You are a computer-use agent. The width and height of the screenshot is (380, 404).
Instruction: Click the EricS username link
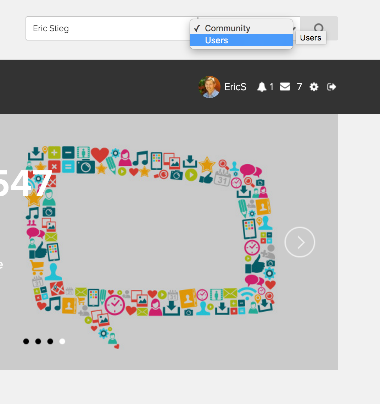click(x=235, y=87)
